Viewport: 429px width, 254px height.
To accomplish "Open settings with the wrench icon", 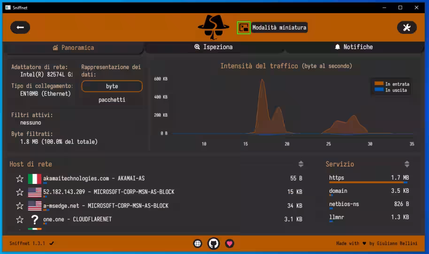I will tap(406, 27).
